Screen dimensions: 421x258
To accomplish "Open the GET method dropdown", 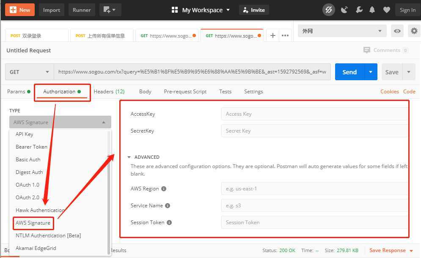I will 30,72.
